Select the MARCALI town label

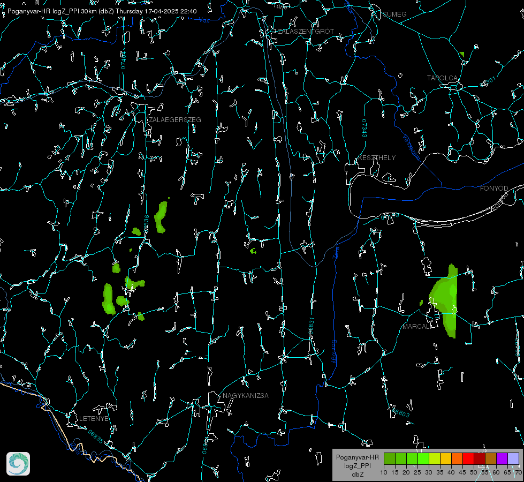coord(416,327)
